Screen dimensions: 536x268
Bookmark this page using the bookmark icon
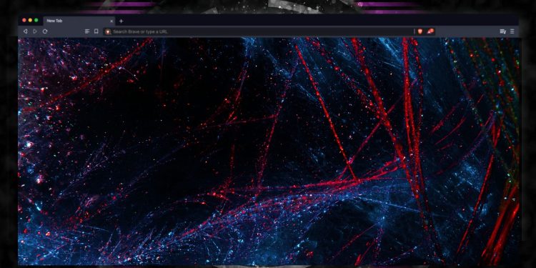[96, 31]
